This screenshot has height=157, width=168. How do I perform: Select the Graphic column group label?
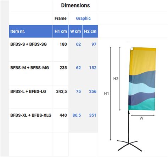pos(83,18)
